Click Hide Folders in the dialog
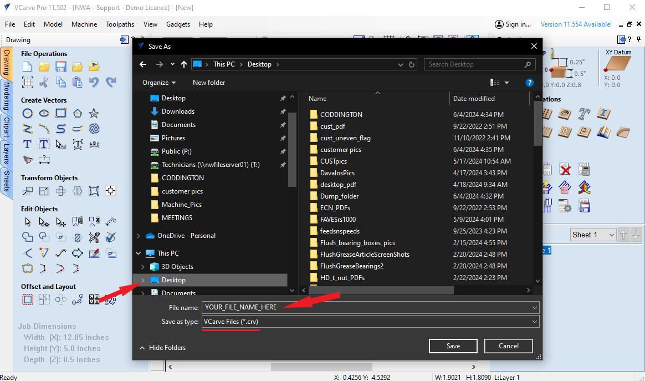Screen dimensions: 645x381 point(162,348)
